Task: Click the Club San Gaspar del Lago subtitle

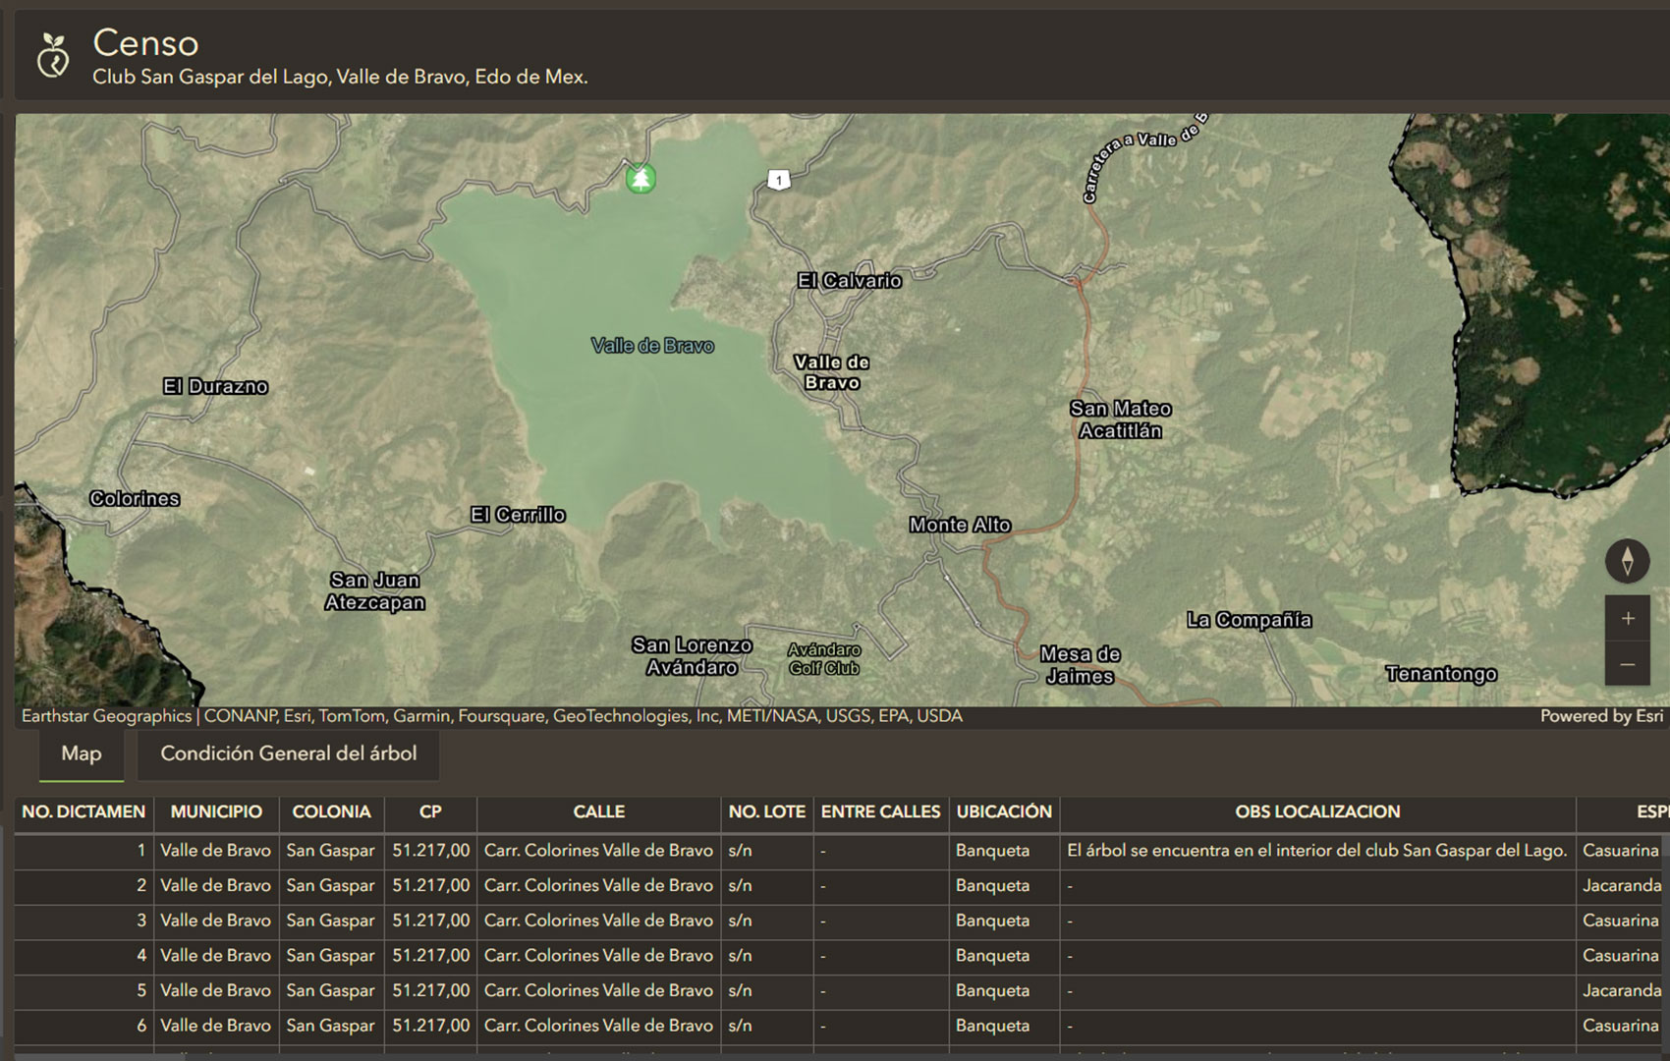Action: [340, 77]
